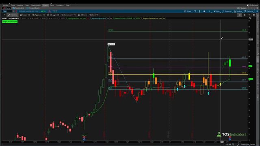Open the Analyze tab

tap(20, 5)
